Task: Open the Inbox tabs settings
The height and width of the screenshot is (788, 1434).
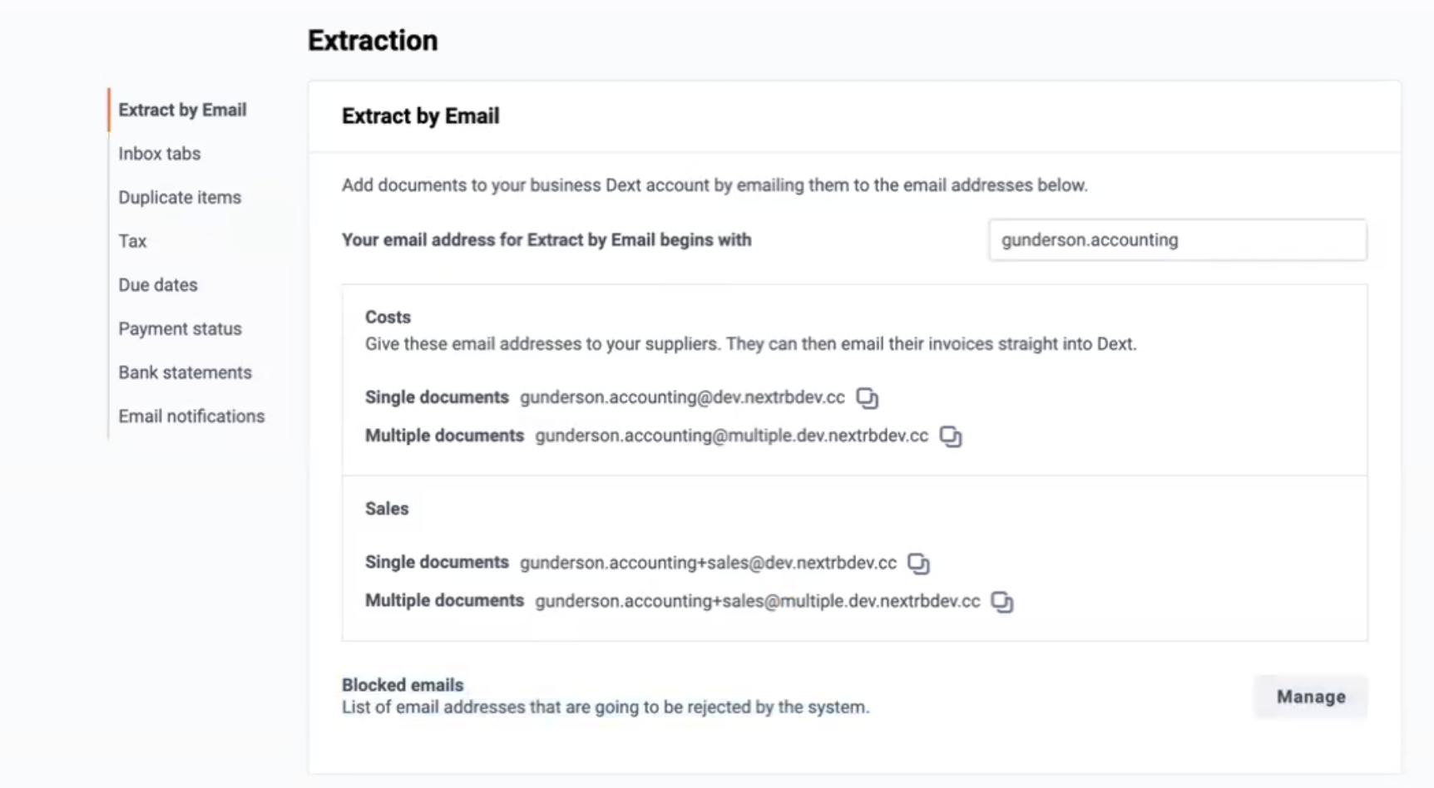Action: point(160,154)
